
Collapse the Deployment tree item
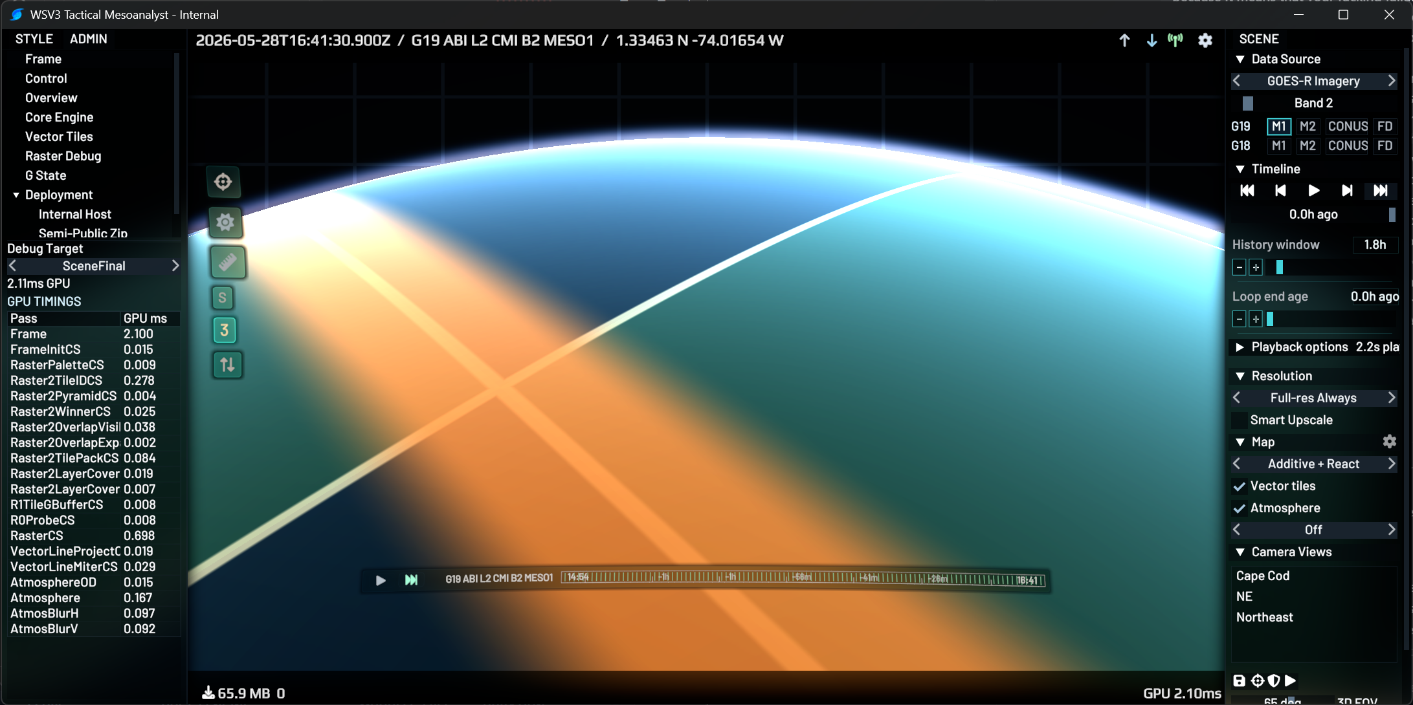tap(16, 195)
